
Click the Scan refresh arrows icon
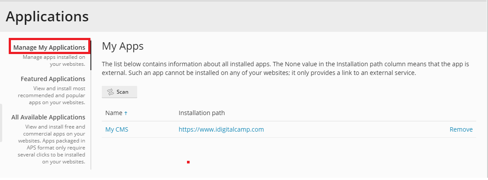click(x=111, y=92)
